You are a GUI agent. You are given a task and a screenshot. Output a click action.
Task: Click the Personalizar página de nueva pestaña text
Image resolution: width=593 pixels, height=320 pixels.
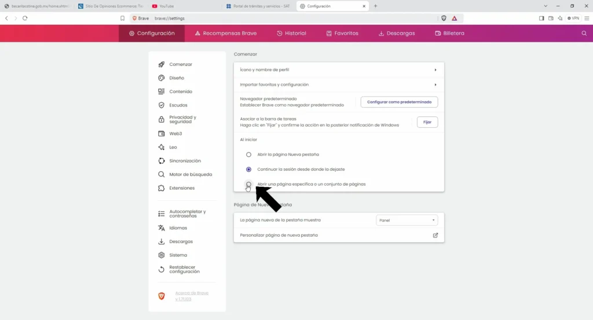279,235
